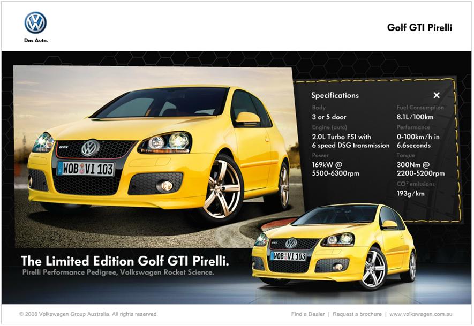Select the Specifications panel heading
This screenshot has height=326, width=474.
335,96
